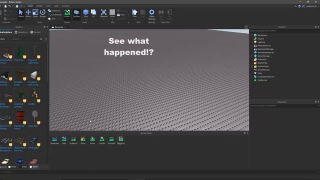Image resolution: width=320 pixels, height=180 pixels.
Task: Open the Inventory tab in Toolbox
Action: coord(21,32)
